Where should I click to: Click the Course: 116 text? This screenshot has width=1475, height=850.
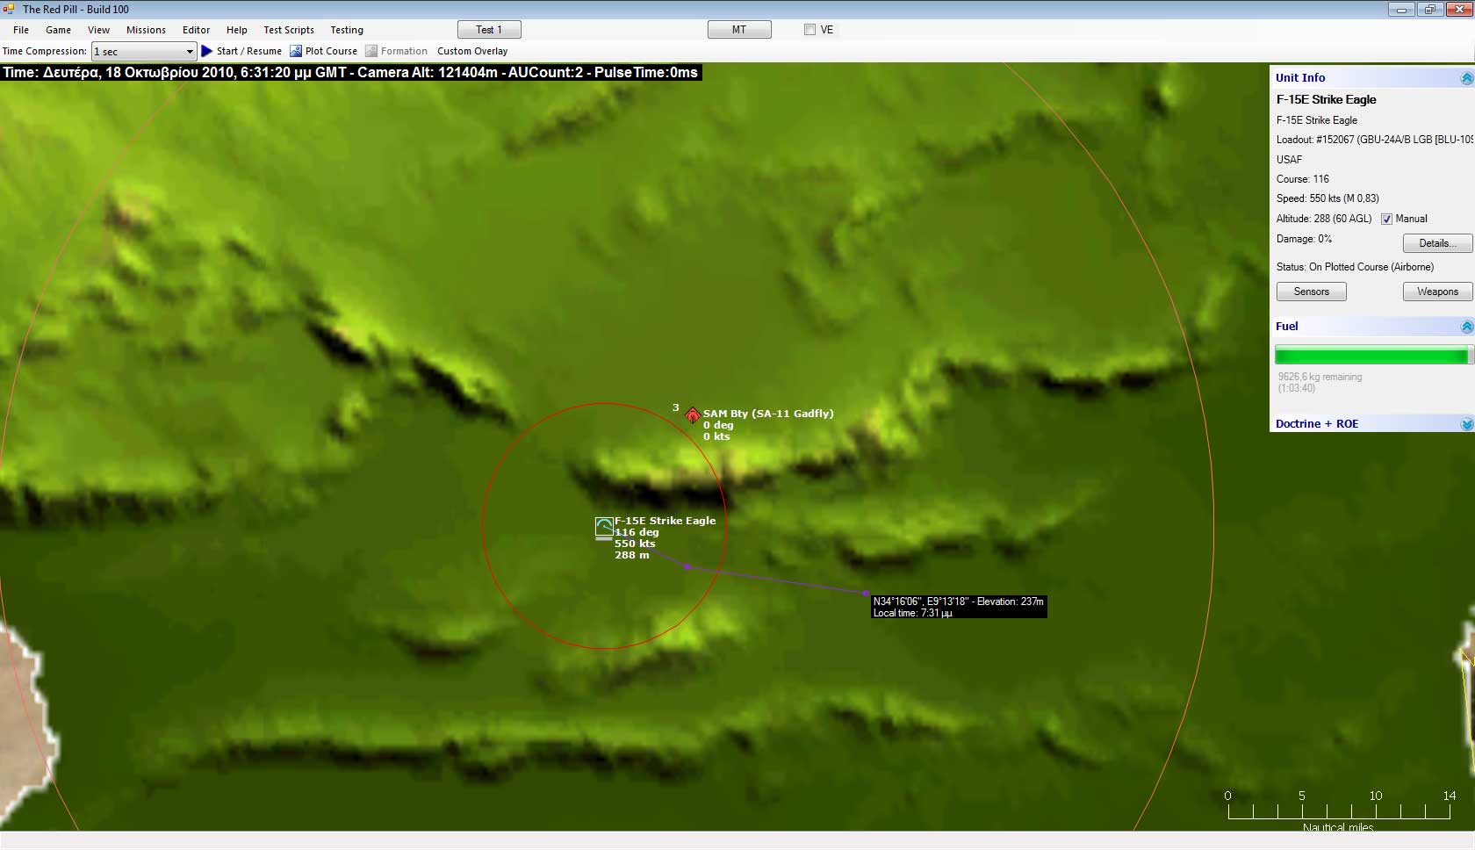(1303, 179)
